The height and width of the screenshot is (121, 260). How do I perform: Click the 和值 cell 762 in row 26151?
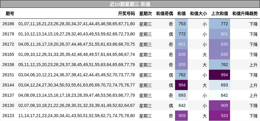181,75
